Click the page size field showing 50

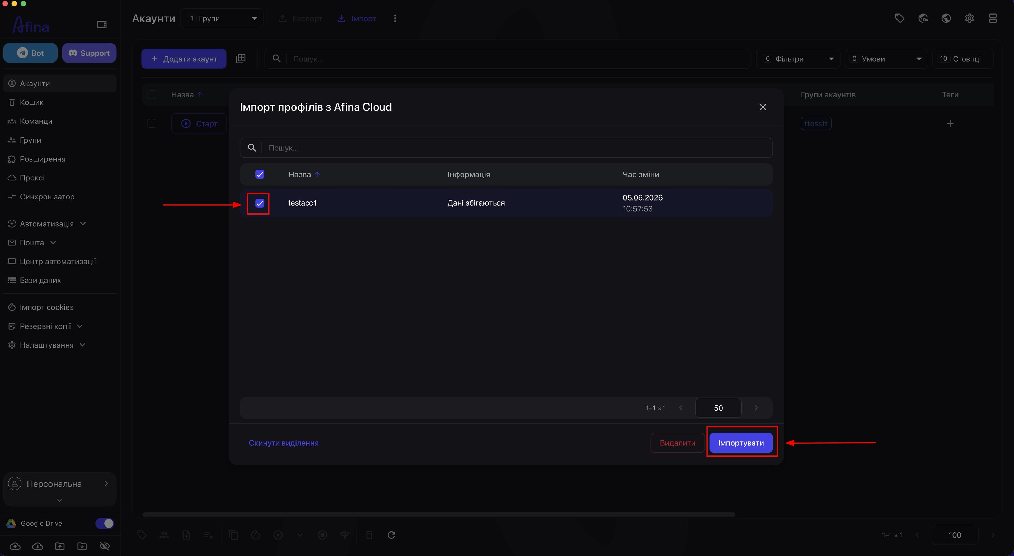[x=718, y=408]
